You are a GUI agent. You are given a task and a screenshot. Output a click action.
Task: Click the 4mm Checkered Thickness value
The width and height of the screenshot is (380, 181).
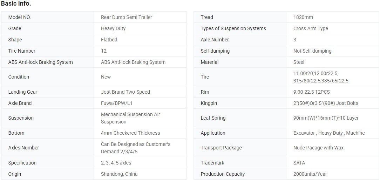[130, 133]
